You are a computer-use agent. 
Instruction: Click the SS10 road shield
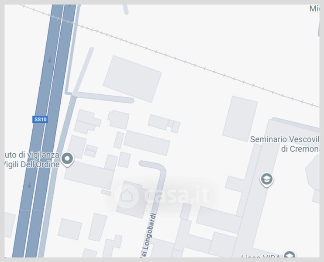(x=40, y=120)
